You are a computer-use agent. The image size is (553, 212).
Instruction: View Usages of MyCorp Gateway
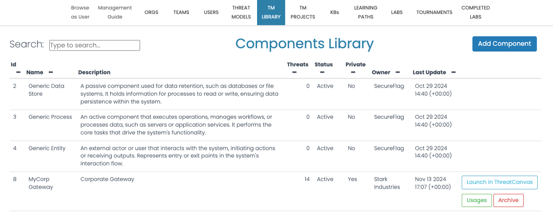pyautogui.click(x=477, y=200)
